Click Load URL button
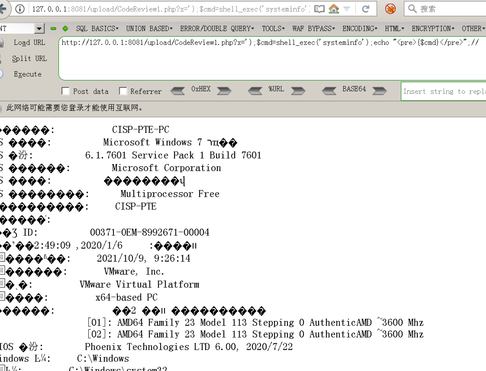 tap(29, 43)
